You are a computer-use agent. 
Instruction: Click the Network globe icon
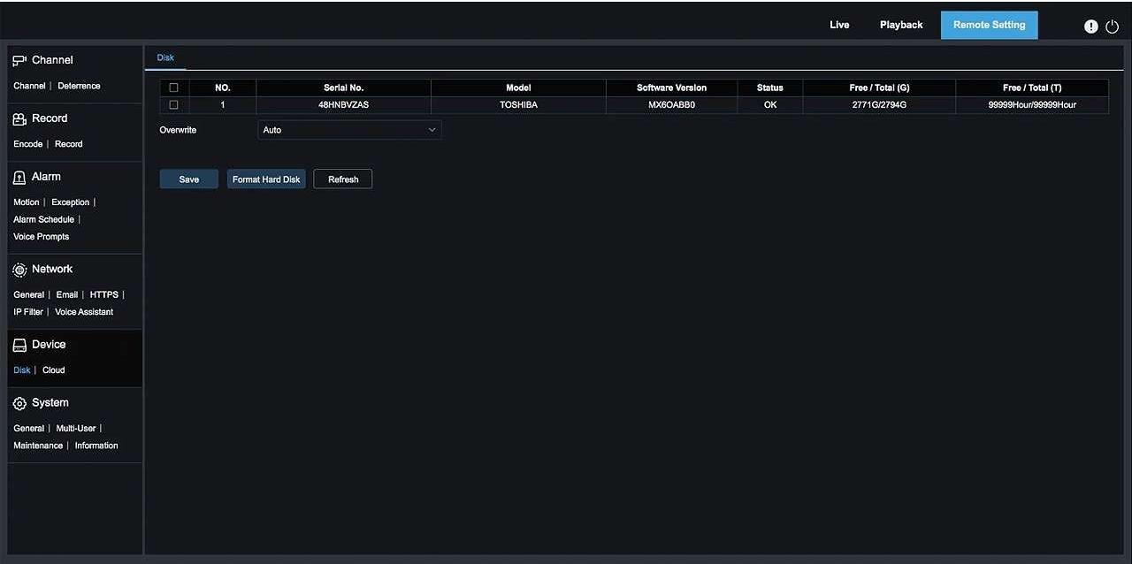[19, 270]
